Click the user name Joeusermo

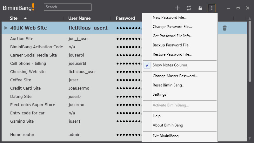79,88
